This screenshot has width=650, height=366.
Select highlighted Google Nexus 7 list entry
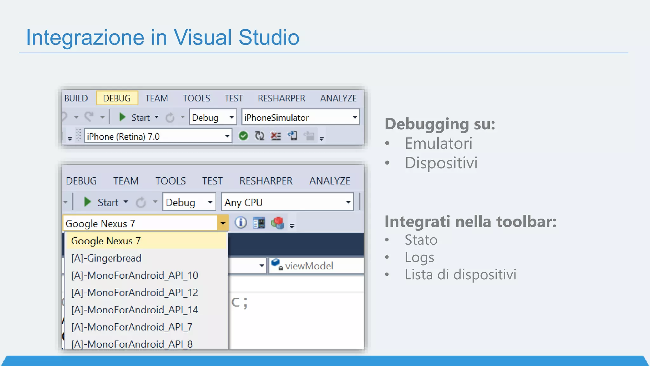point(146,241)
